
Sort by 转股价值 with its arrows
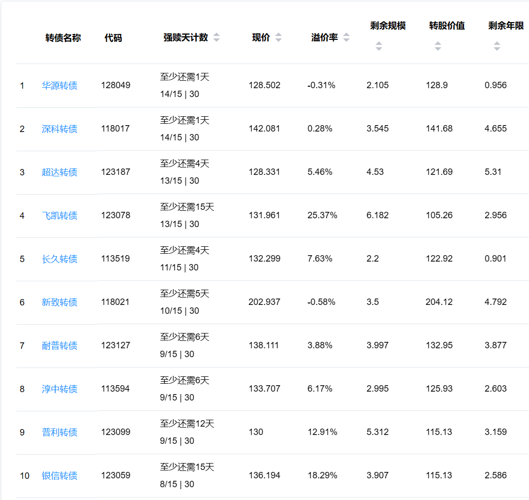point(437,46)
